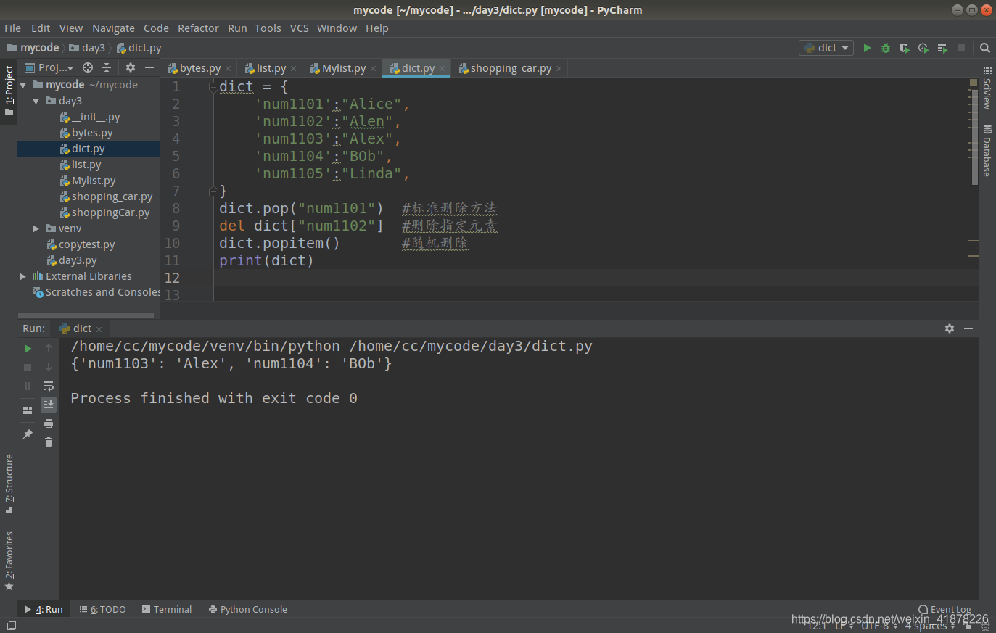Open the Project view selector dropdown

49,67
